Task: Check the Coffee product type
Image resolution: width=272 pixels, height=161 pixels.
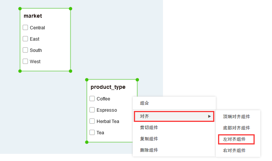Action: click(x=92, y=99)
